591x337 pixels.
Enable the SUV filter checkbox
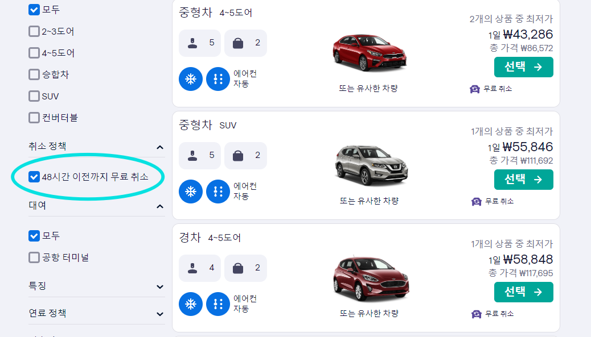pyautogui.click(x=34, y=96)
